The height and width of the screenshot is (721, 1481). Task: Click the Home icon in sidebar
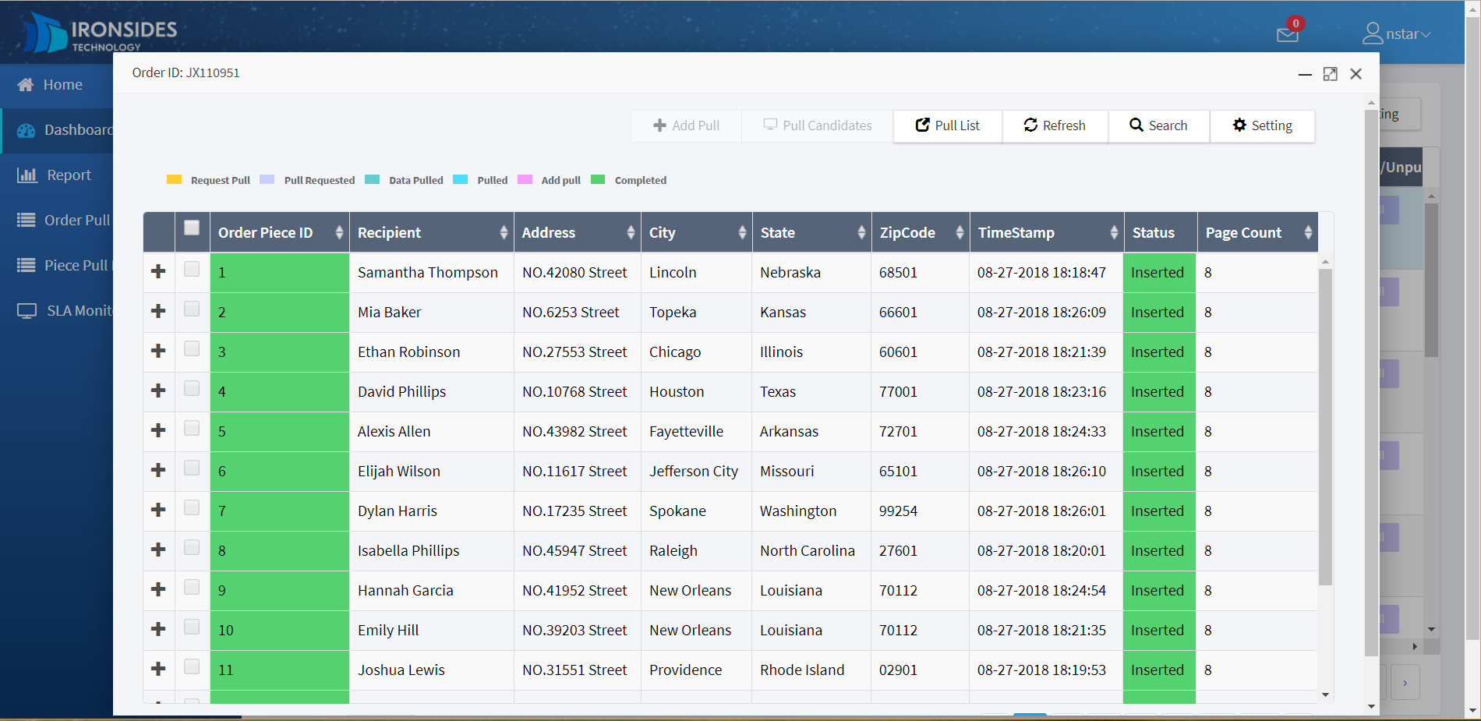[26, 85]
